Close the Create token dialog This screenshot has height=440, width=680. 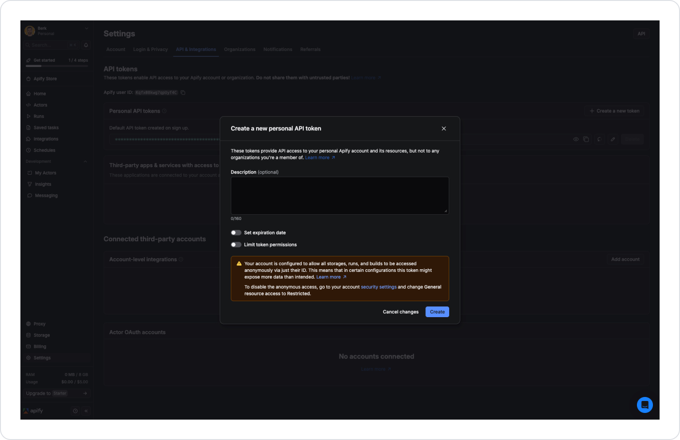tap(444, 129)
